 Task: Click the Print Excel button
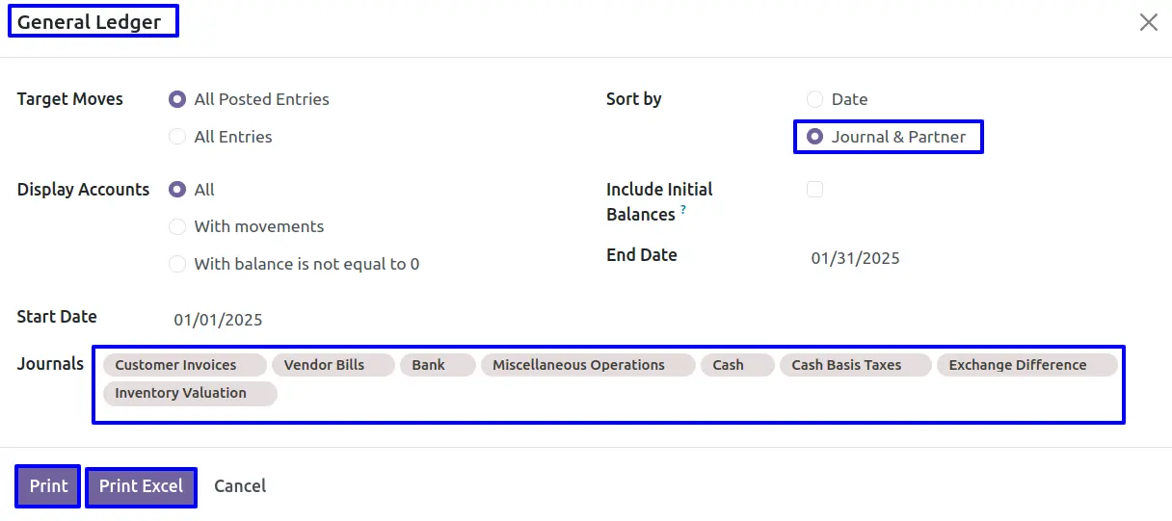(x=141, y=486)
